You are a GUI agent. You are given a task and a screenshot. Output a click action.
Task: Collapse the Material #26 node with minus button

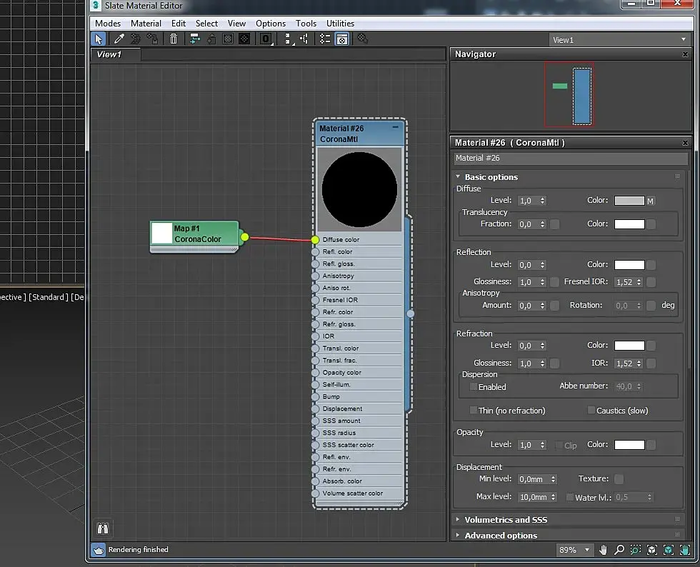(x=396, y=127)
